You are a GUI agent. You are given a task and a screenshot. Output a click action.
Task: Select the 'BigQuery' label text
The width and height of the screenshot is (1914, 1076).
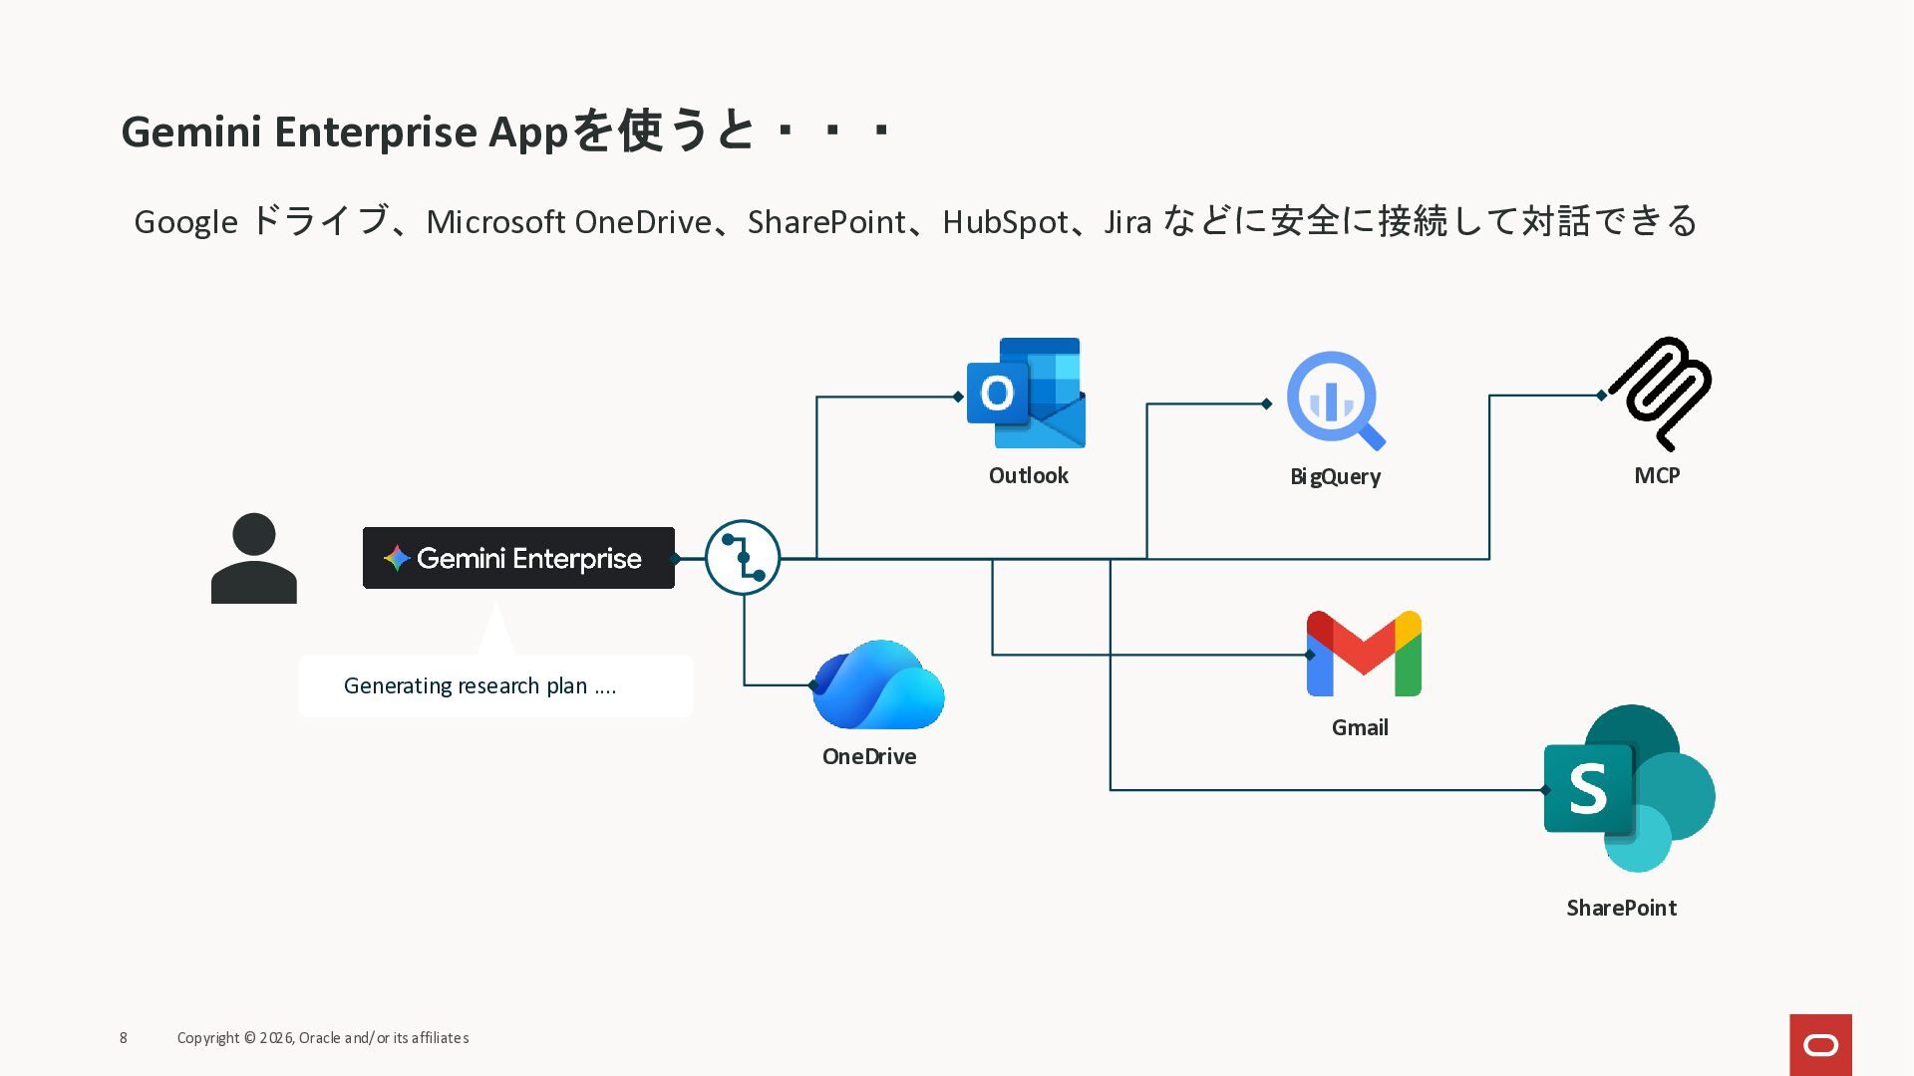(x=1336, y=477)
